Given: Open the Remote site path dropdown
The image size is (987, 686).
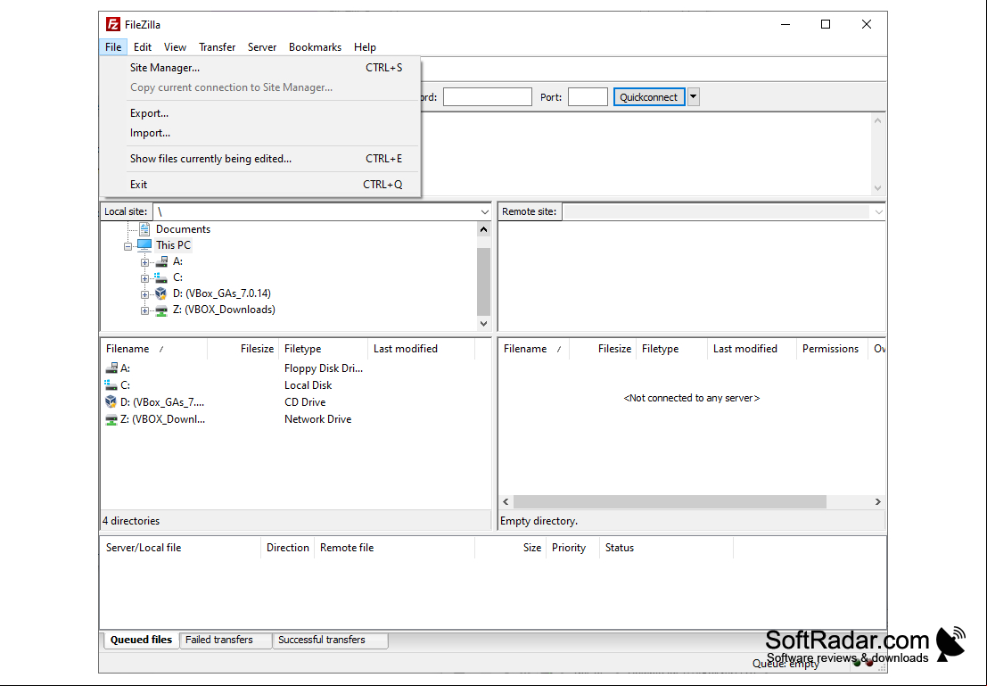Looking at the screenshot, I should (x=878, y=211).
